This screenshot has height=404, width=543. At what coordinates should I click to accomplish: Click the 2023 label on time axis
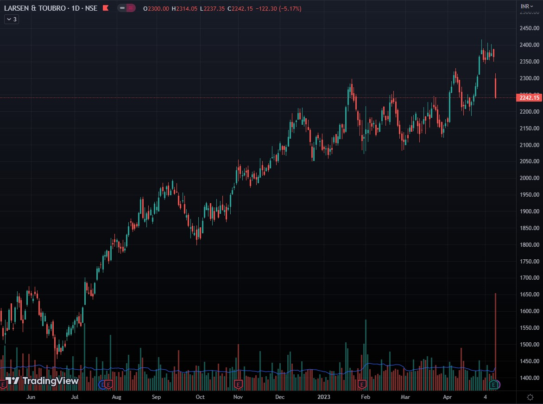pos(324,397)
